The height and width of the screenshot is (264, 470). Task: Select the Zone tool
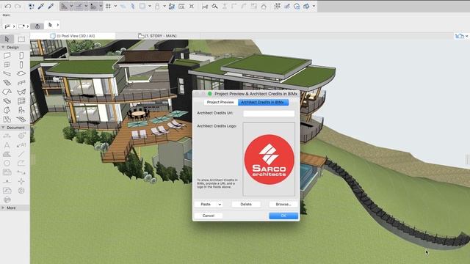click(7, 120)
